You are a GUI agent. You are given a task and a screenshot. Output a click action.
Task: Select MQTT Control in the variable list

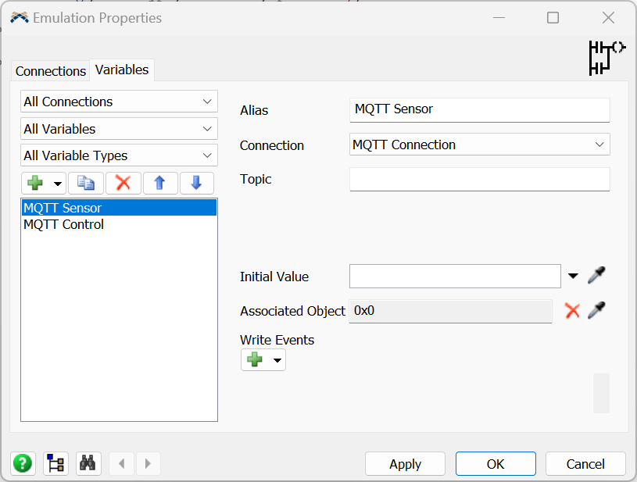pos(64,224)
